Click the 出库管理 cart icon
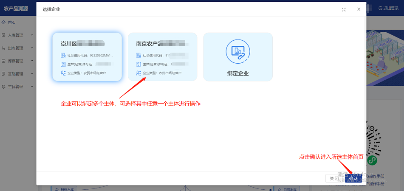The height and width of the screenshot is (191, 404). 4,48
